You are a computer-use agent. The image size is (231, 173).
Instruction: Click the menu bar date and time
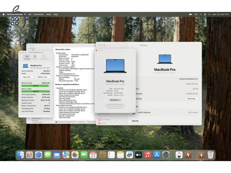click(x=221, y=14)
